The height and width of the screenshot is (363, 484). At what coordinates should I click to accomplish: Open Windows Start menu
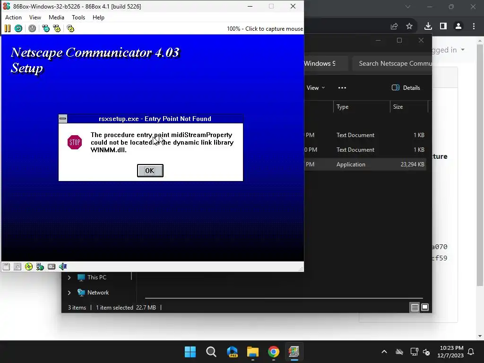pyautogui.click(x=190, y=352)
